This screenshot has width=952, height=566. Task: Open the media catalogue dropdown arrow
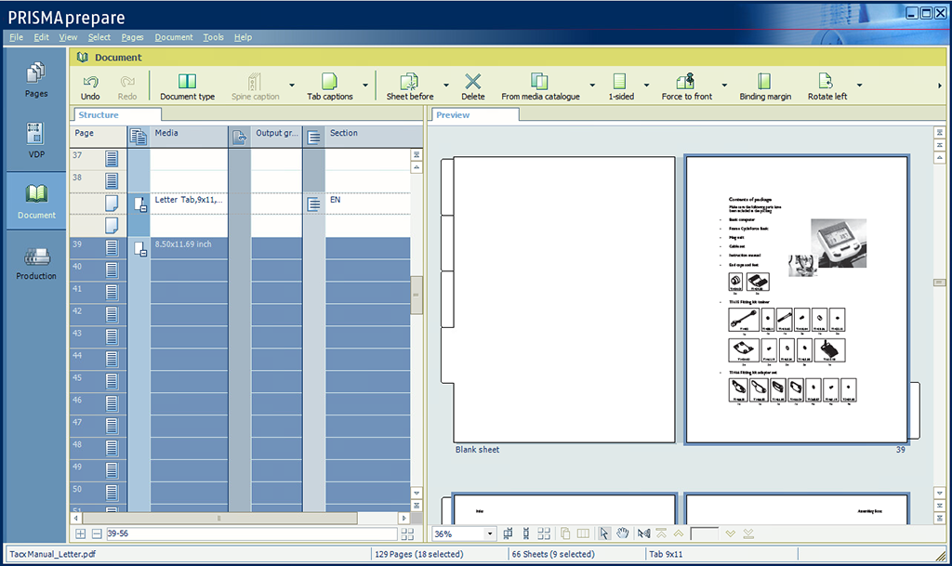click(592, 86)
